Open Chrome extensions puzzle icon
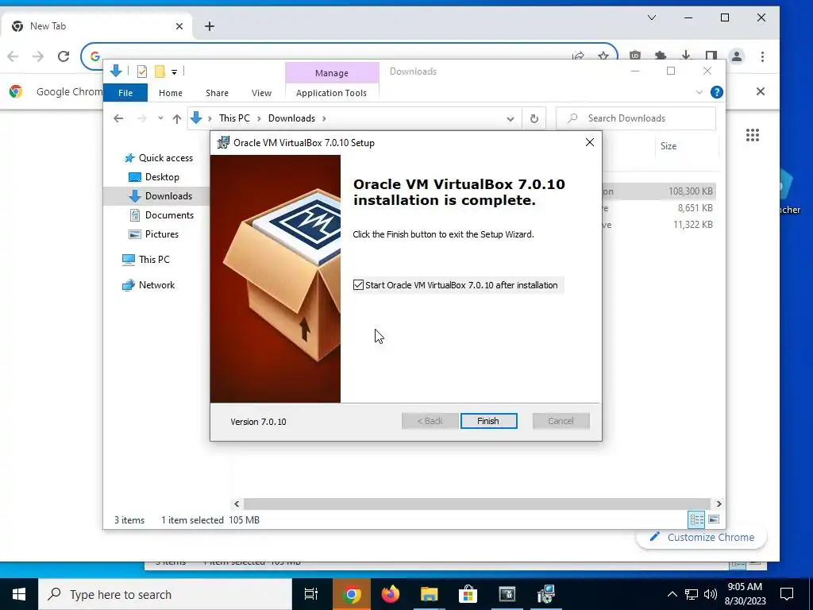The image size is (813, 610). tap(661, 56)
